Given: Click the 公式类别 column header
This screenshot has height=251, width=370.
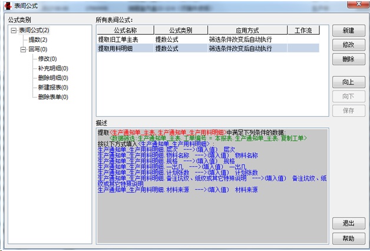Looking at the screenshot, I should click(x=179, y=29).
